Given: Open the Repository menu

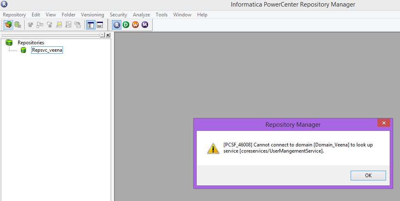Looking at the screenshot, I should tap(14, 15).
